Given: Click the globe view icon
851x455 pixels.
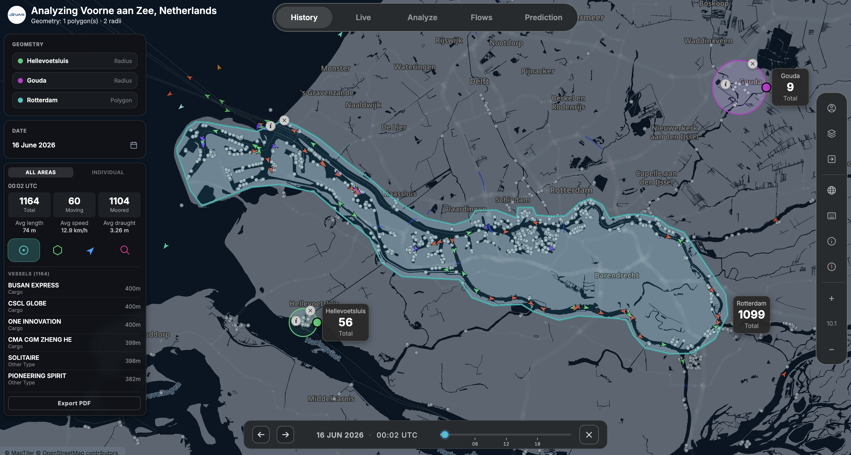Looking at the screenshot, I should (832, 190).
